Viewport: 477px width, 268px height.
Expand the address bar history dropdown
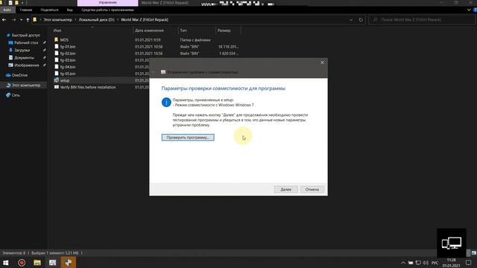pos(351,20)
